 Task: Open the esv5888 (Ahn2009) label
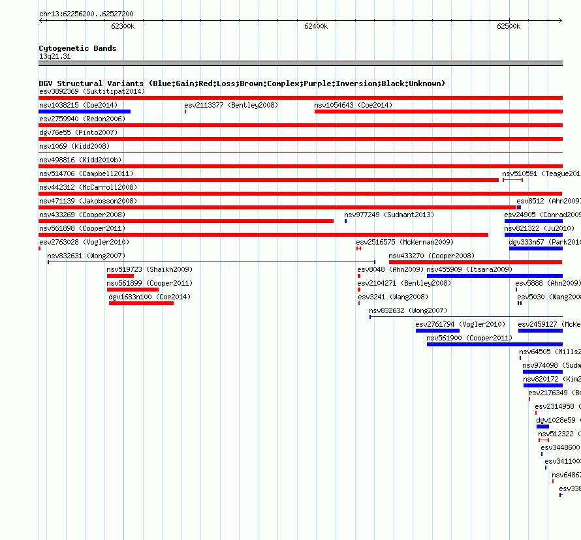tap(548, 283)
